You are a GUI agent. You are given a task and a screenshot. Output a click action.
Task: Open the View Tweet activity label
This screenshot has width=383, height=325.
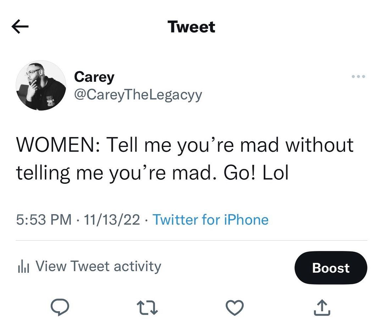coord(98,266)
